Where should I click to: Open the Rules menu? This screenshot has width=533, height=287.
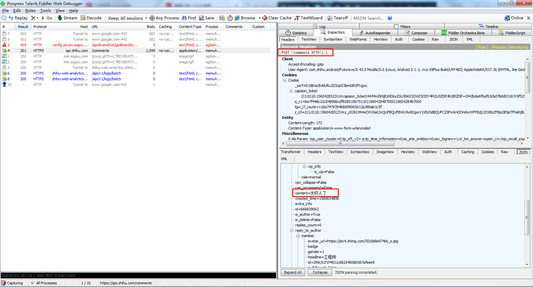point(30,11)
